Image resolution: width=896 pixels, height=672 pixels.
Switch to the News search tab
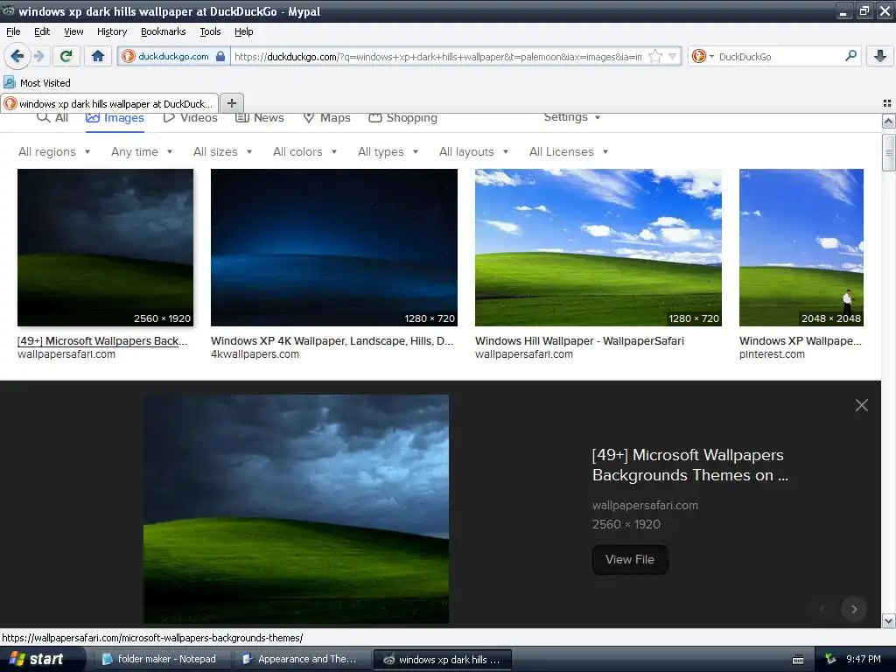pyautogui.click(x=260, y=118)
